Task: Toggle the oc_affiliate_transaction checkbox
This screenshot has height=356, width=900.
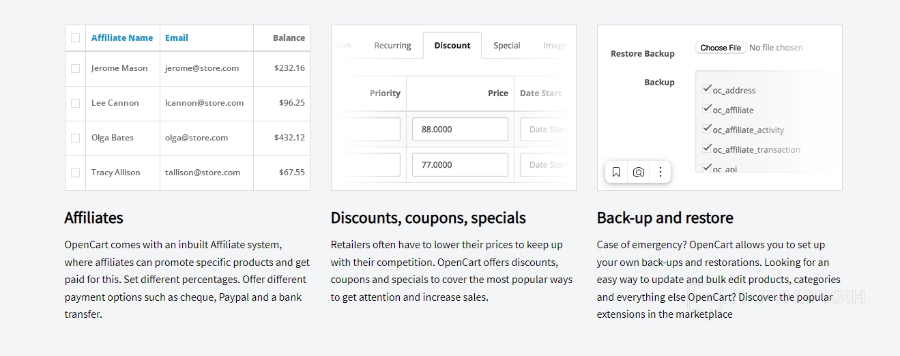Action: [707, 148]
